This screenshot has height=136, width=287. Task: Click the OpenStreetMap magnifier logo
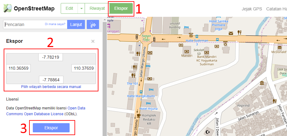click(x=8, y=8)
